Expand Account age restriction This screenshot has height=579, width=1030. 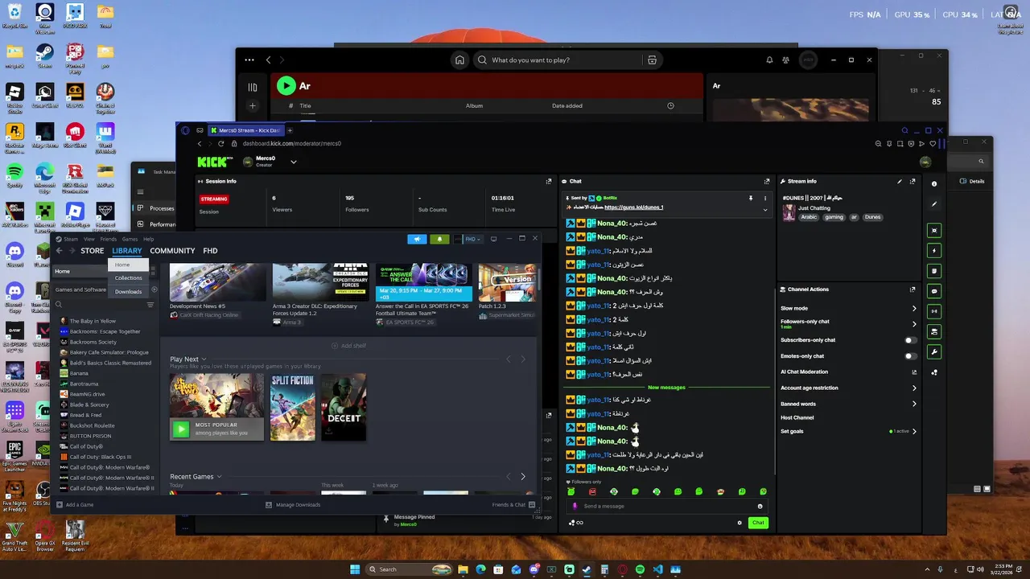[914, 388]
